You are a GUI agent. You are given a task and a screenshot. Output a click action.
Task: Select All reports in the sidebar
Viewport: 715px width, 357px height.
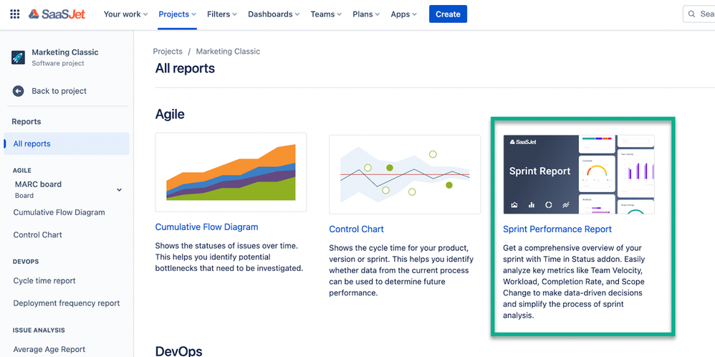32,144
